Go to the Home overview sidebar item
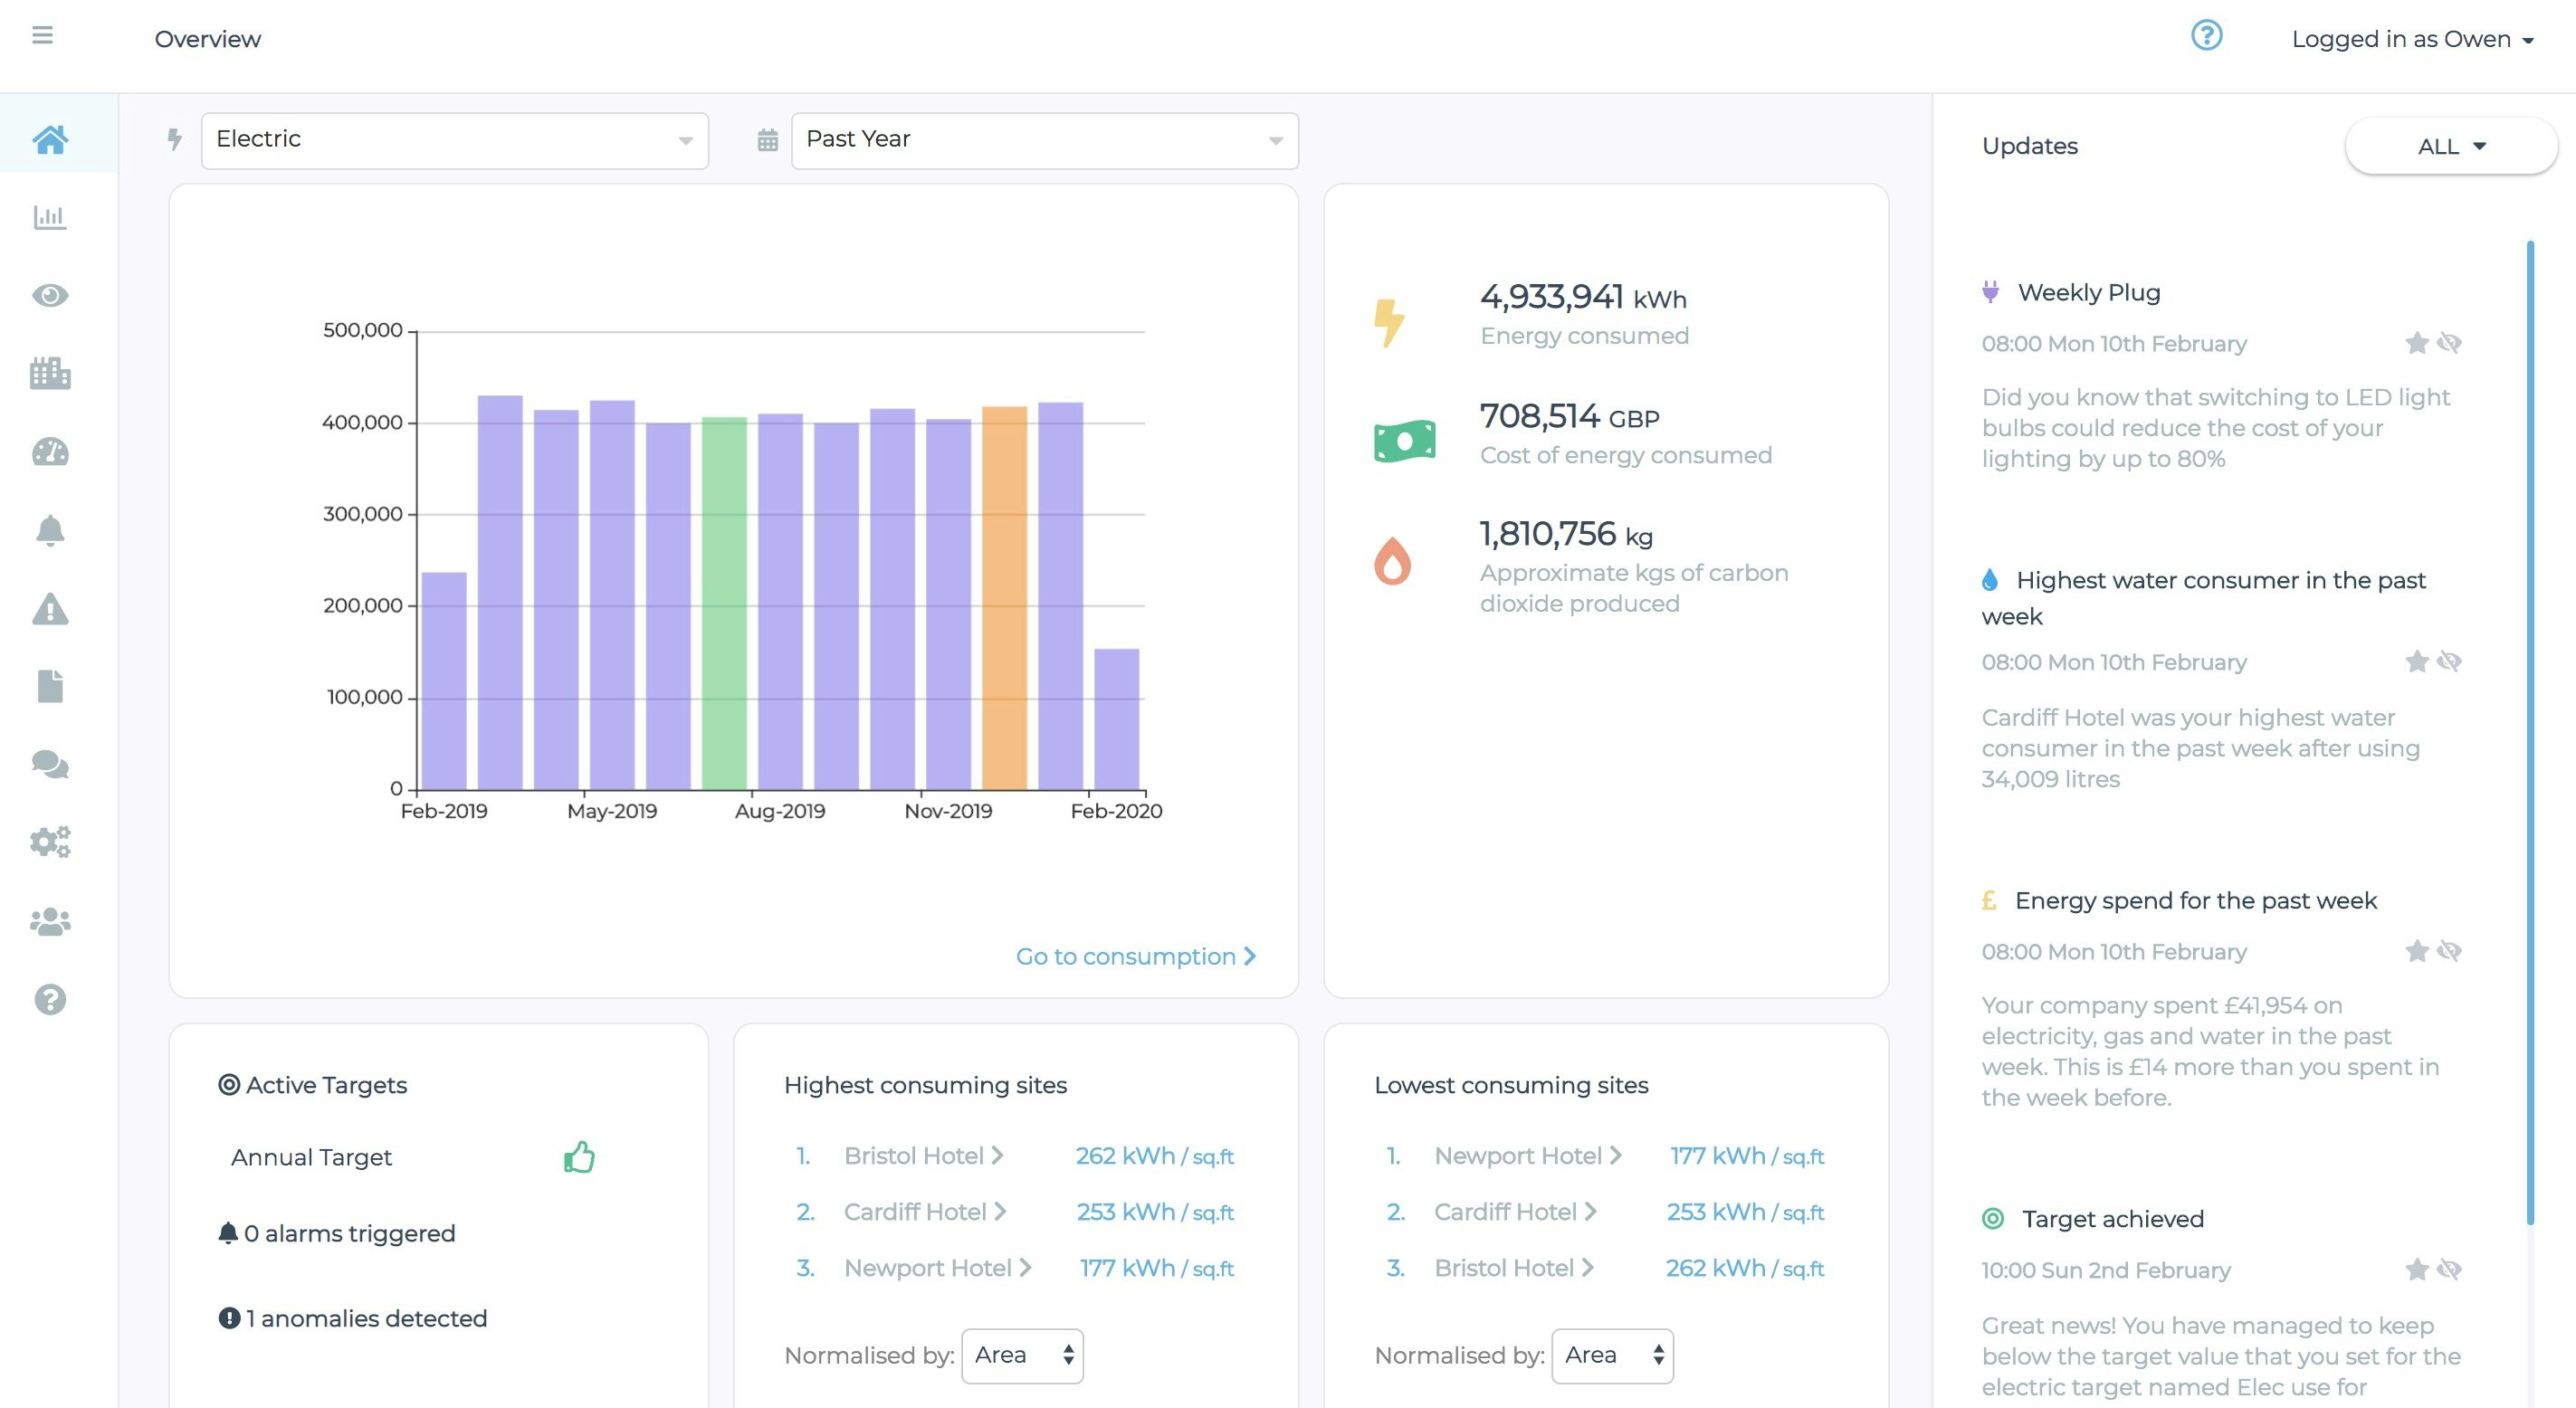The image size is (2576, 1408). click(x=50, y=139)
